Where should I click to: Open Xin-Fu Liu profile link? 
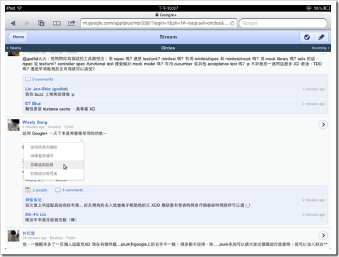point(36,214)
